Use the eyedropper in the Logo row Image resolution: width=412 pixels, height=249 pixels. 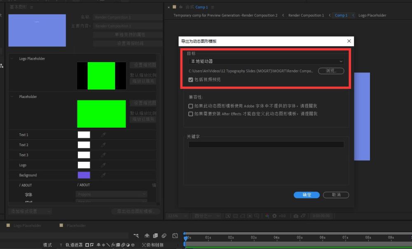103,165
